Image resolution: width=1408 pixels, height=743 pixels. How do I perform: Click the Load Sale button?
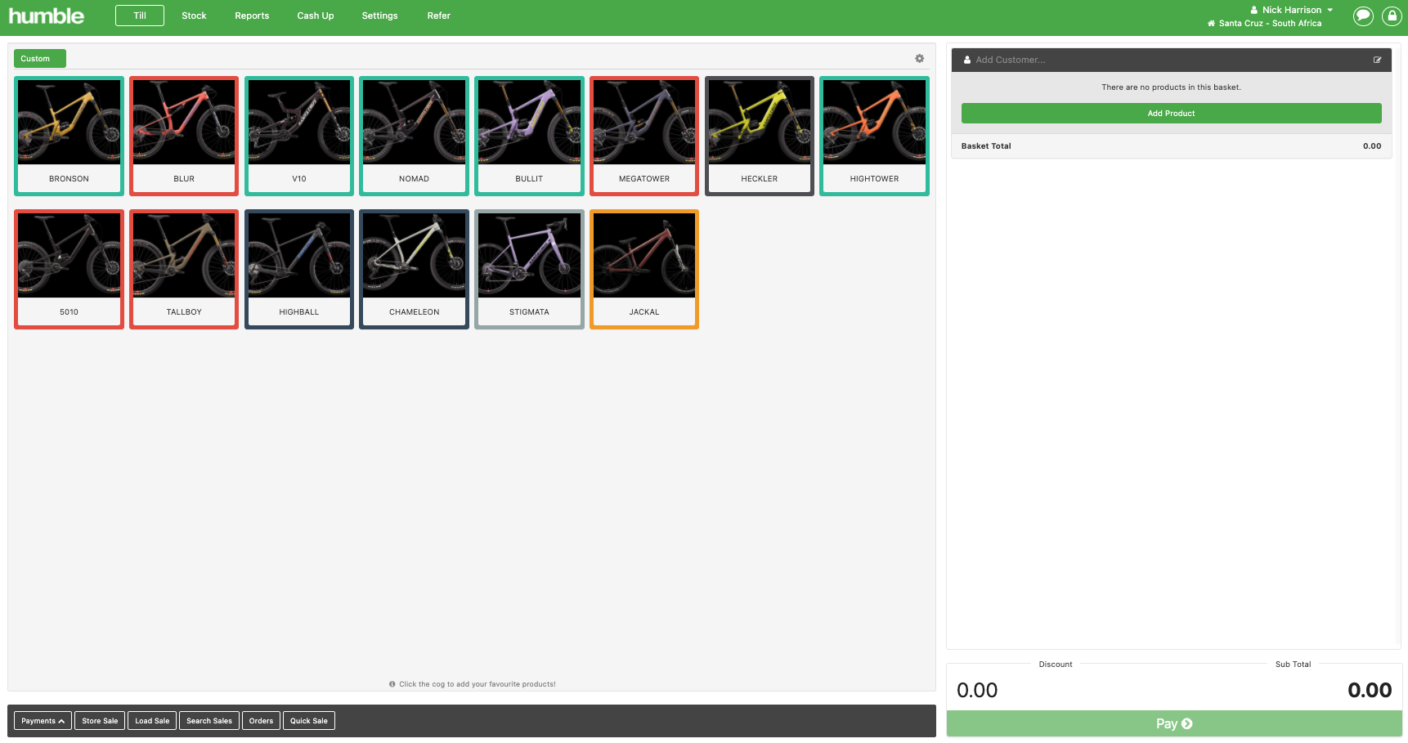[152, 721]
